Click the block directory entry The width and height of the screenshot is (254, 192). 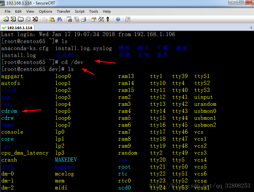click(9, 90)
